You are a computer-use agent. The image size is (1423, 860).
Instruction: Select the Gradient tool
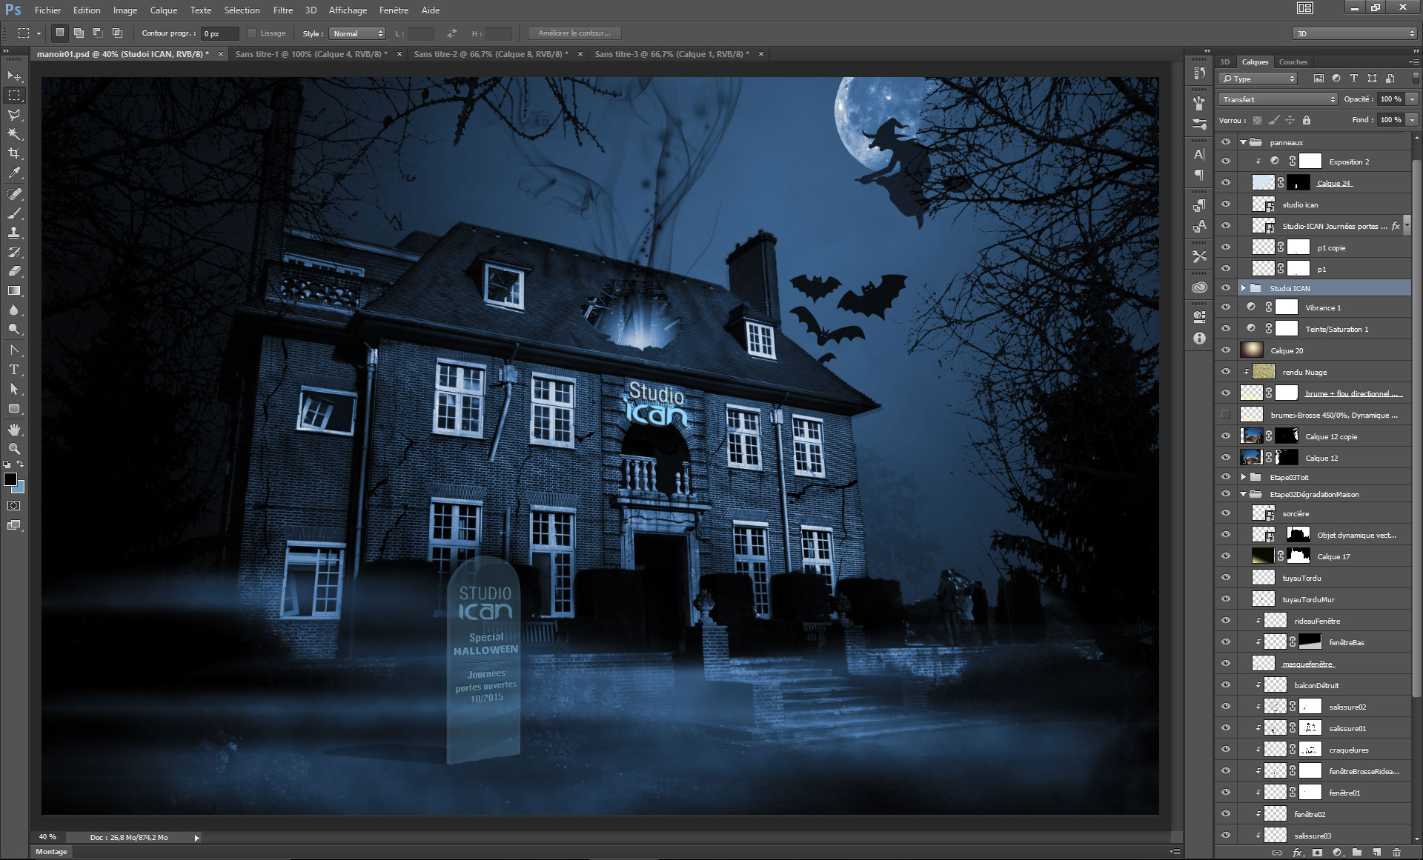14,290
